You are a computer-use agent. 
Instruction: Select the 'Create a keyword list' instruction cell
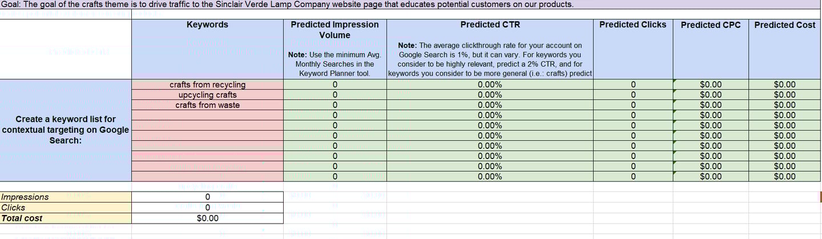point(66,129)
